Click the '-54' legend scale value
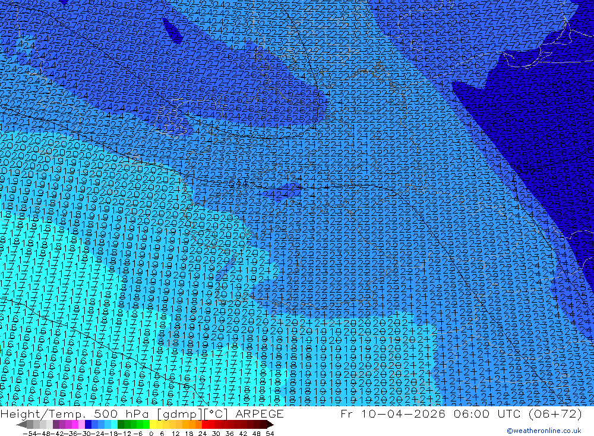Screen dimensions: 594x436 (x=30, y=434)
